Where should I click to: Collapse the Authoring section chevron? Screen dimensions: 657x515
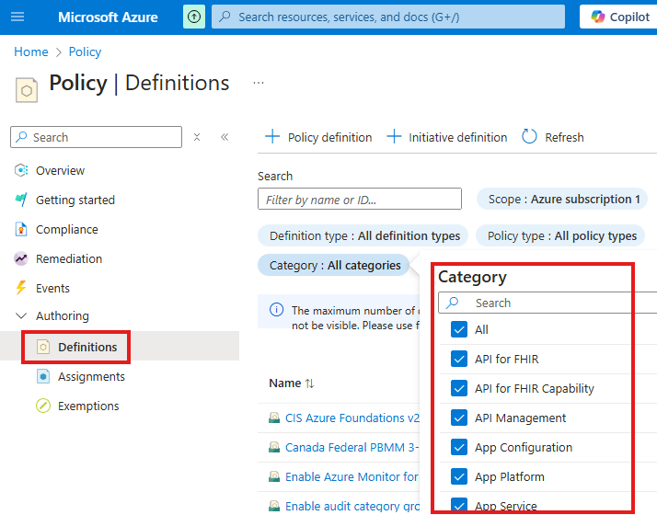click(x=21, y=315)
